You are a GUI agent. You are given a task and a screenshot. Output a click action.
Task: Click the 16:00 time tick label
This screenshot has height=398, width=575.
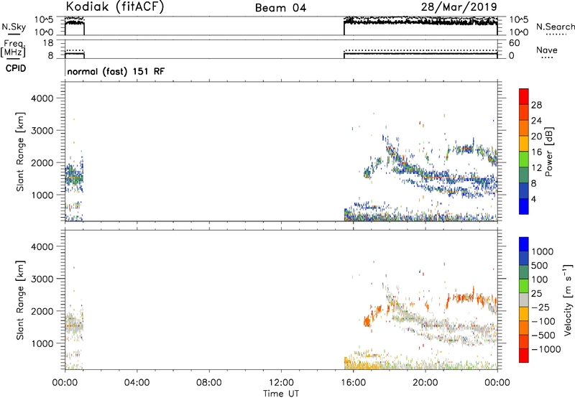pos(353,383)
